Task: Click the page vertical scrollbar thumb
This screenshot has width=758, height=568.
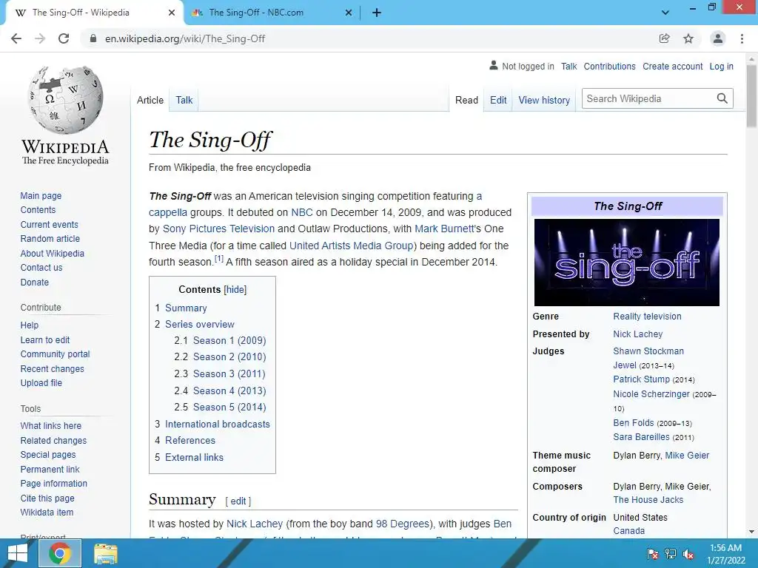Action: pos(751,95)
